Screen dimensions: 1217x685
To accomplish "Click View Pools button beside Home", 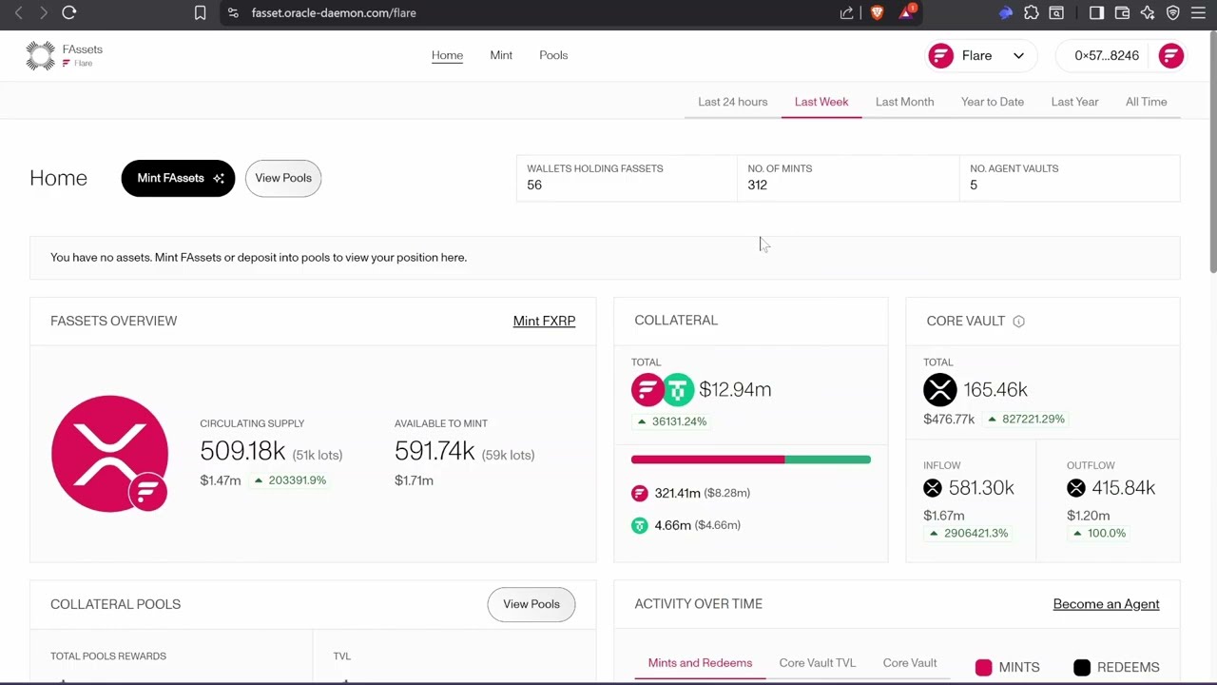I will (283, 178).
